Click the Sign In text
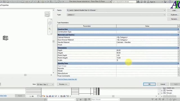The height and width of the screenshot is (101, 180). pos(152,2)
